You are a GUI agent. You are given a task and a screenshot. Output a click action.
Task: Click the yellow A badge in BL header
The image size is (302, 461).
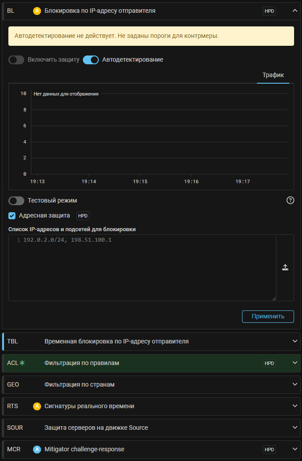[37, 11]
